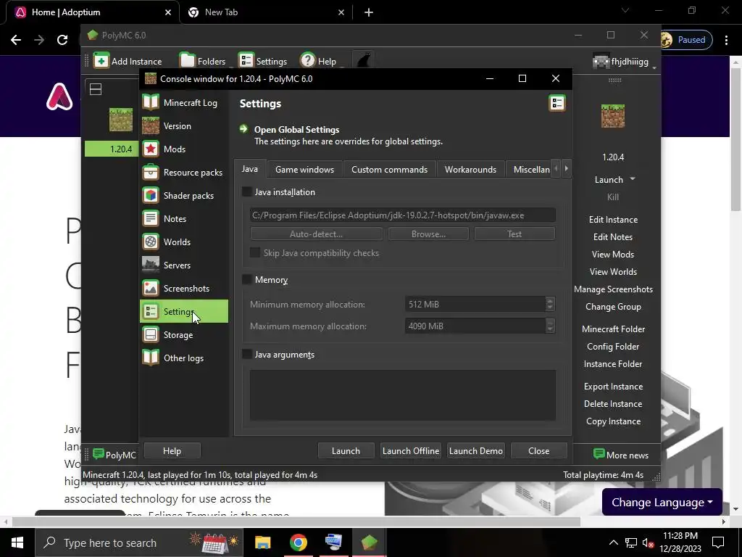Viewport: 742px width, 557px height.
Task: Switch to the Java tab
Action: (x=250, y=169)
